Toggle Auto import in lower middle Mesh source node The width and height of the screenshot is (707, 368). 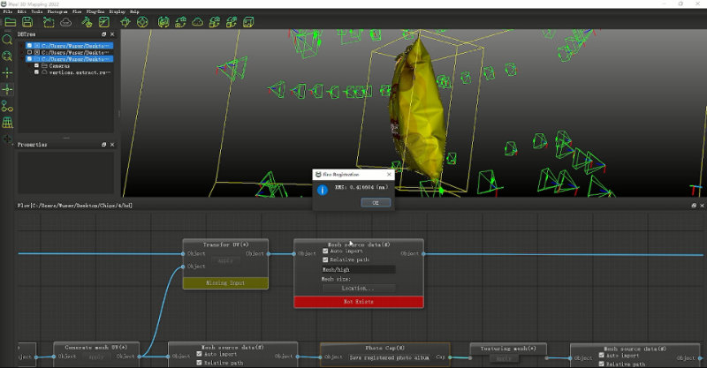(x=199, y=354)
